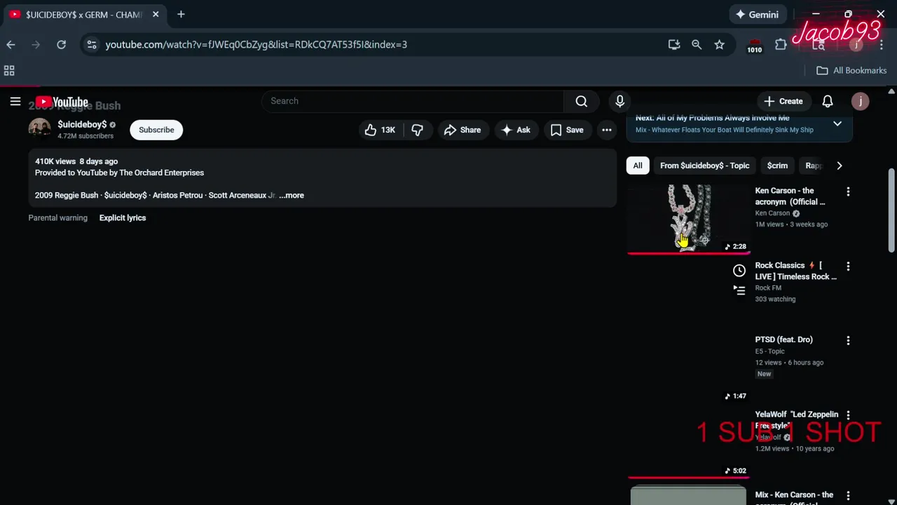The height and width of the screenshot is (505, 897).
Task: Open the Ken Carson acronym video thumbnail
Action: [x=689, y=218]
